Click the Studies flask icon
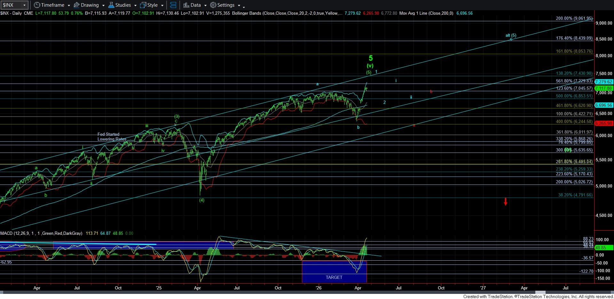The height and width of the screenshot is (299, 614). tap(111, 5)
